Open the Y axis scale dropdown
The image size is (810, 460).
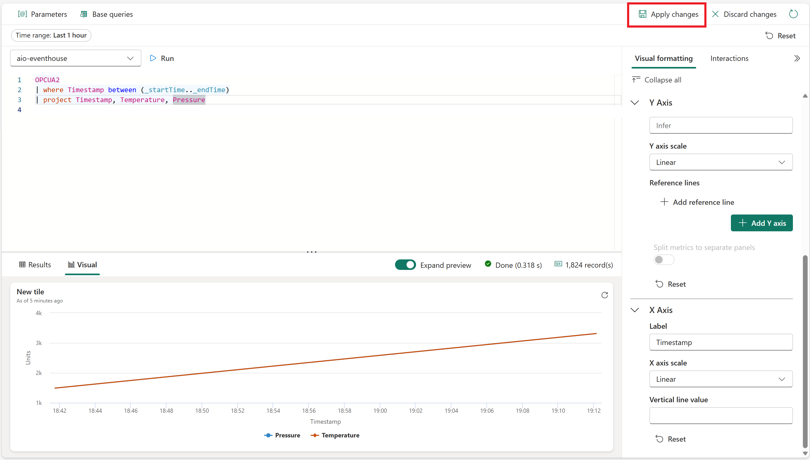[x=720, y=162]
